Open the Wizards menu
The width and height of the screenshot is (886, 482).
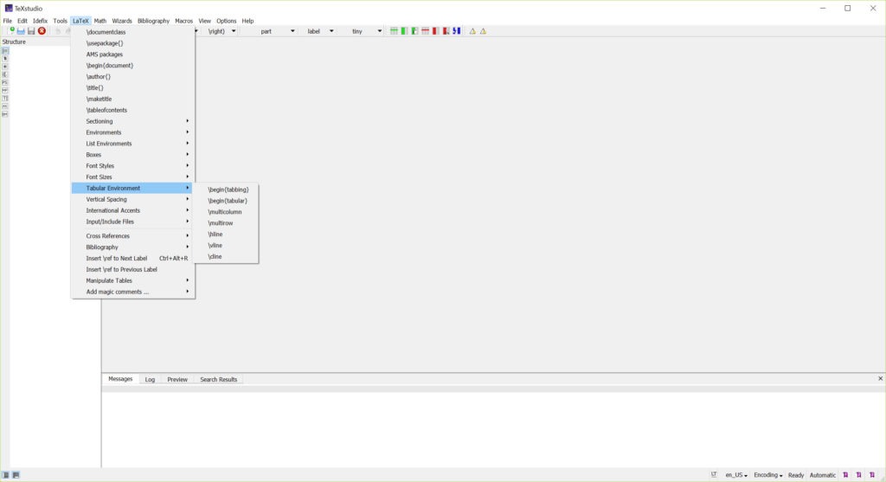pyautogui.click(x=121, y=21)
